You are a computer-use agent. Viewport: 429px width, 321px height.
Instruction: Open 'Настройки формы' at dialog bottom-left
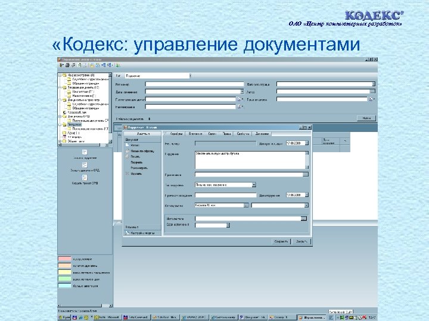pyautogui.click(x=140, y=233)
